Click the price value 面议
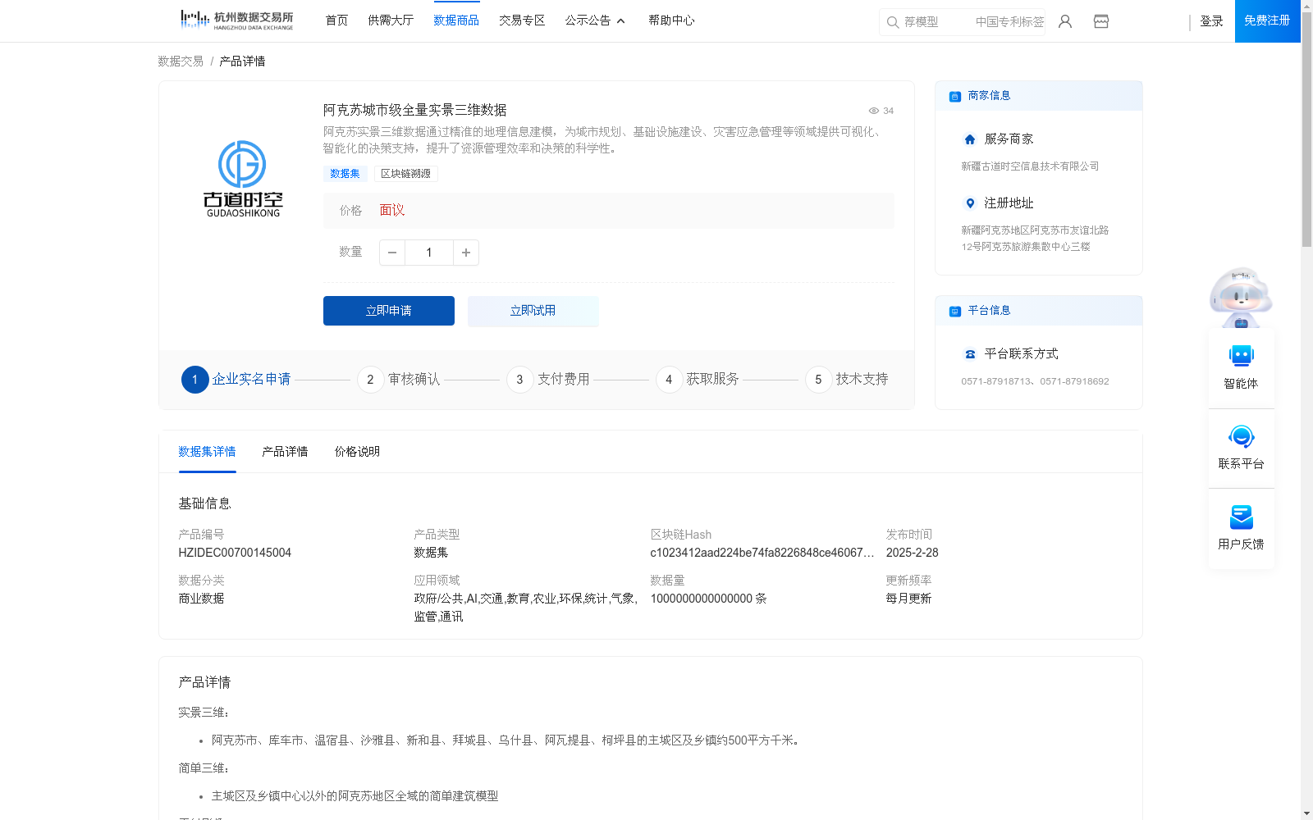Viewport: 1313px width, 820px height. pyautogui.click(x=392, y=211)
